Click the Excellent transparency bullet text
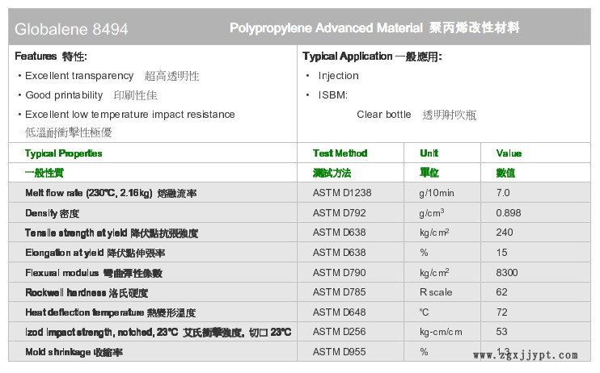Image resolution: width=600 pixels, height=373 pixels. (79, 76)
